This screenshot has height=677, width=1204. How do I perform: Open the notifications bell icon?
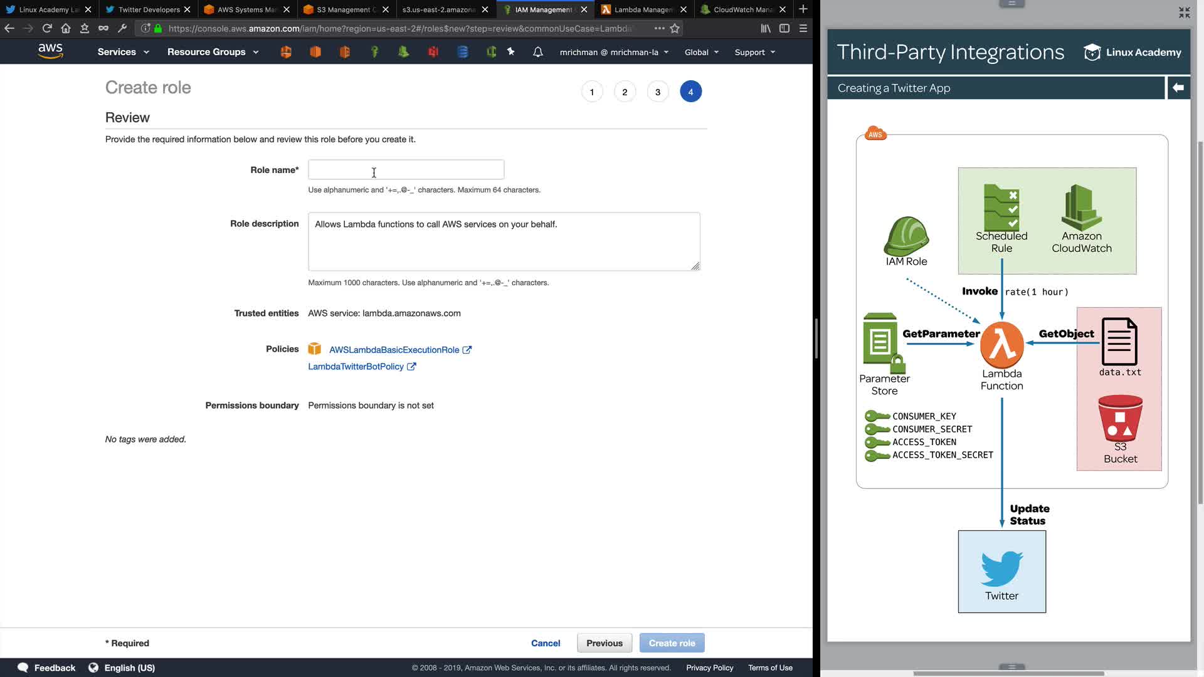click(537, 52)
